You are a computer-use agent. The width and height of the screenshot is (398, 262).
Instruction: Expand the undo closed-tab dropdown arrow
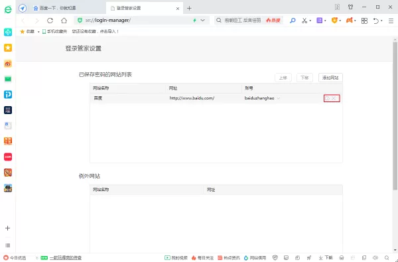coord(381,21)
